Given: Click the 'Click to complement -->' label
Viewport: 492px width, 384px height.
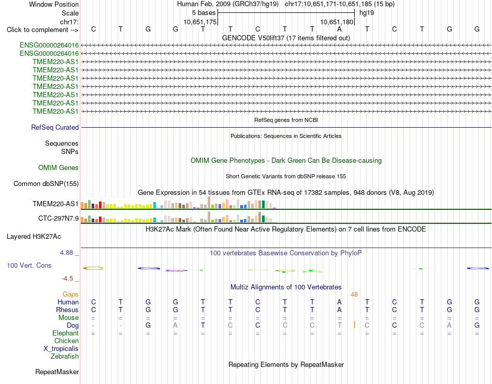Looking at the screenshot, I should [x=42, y=30].
